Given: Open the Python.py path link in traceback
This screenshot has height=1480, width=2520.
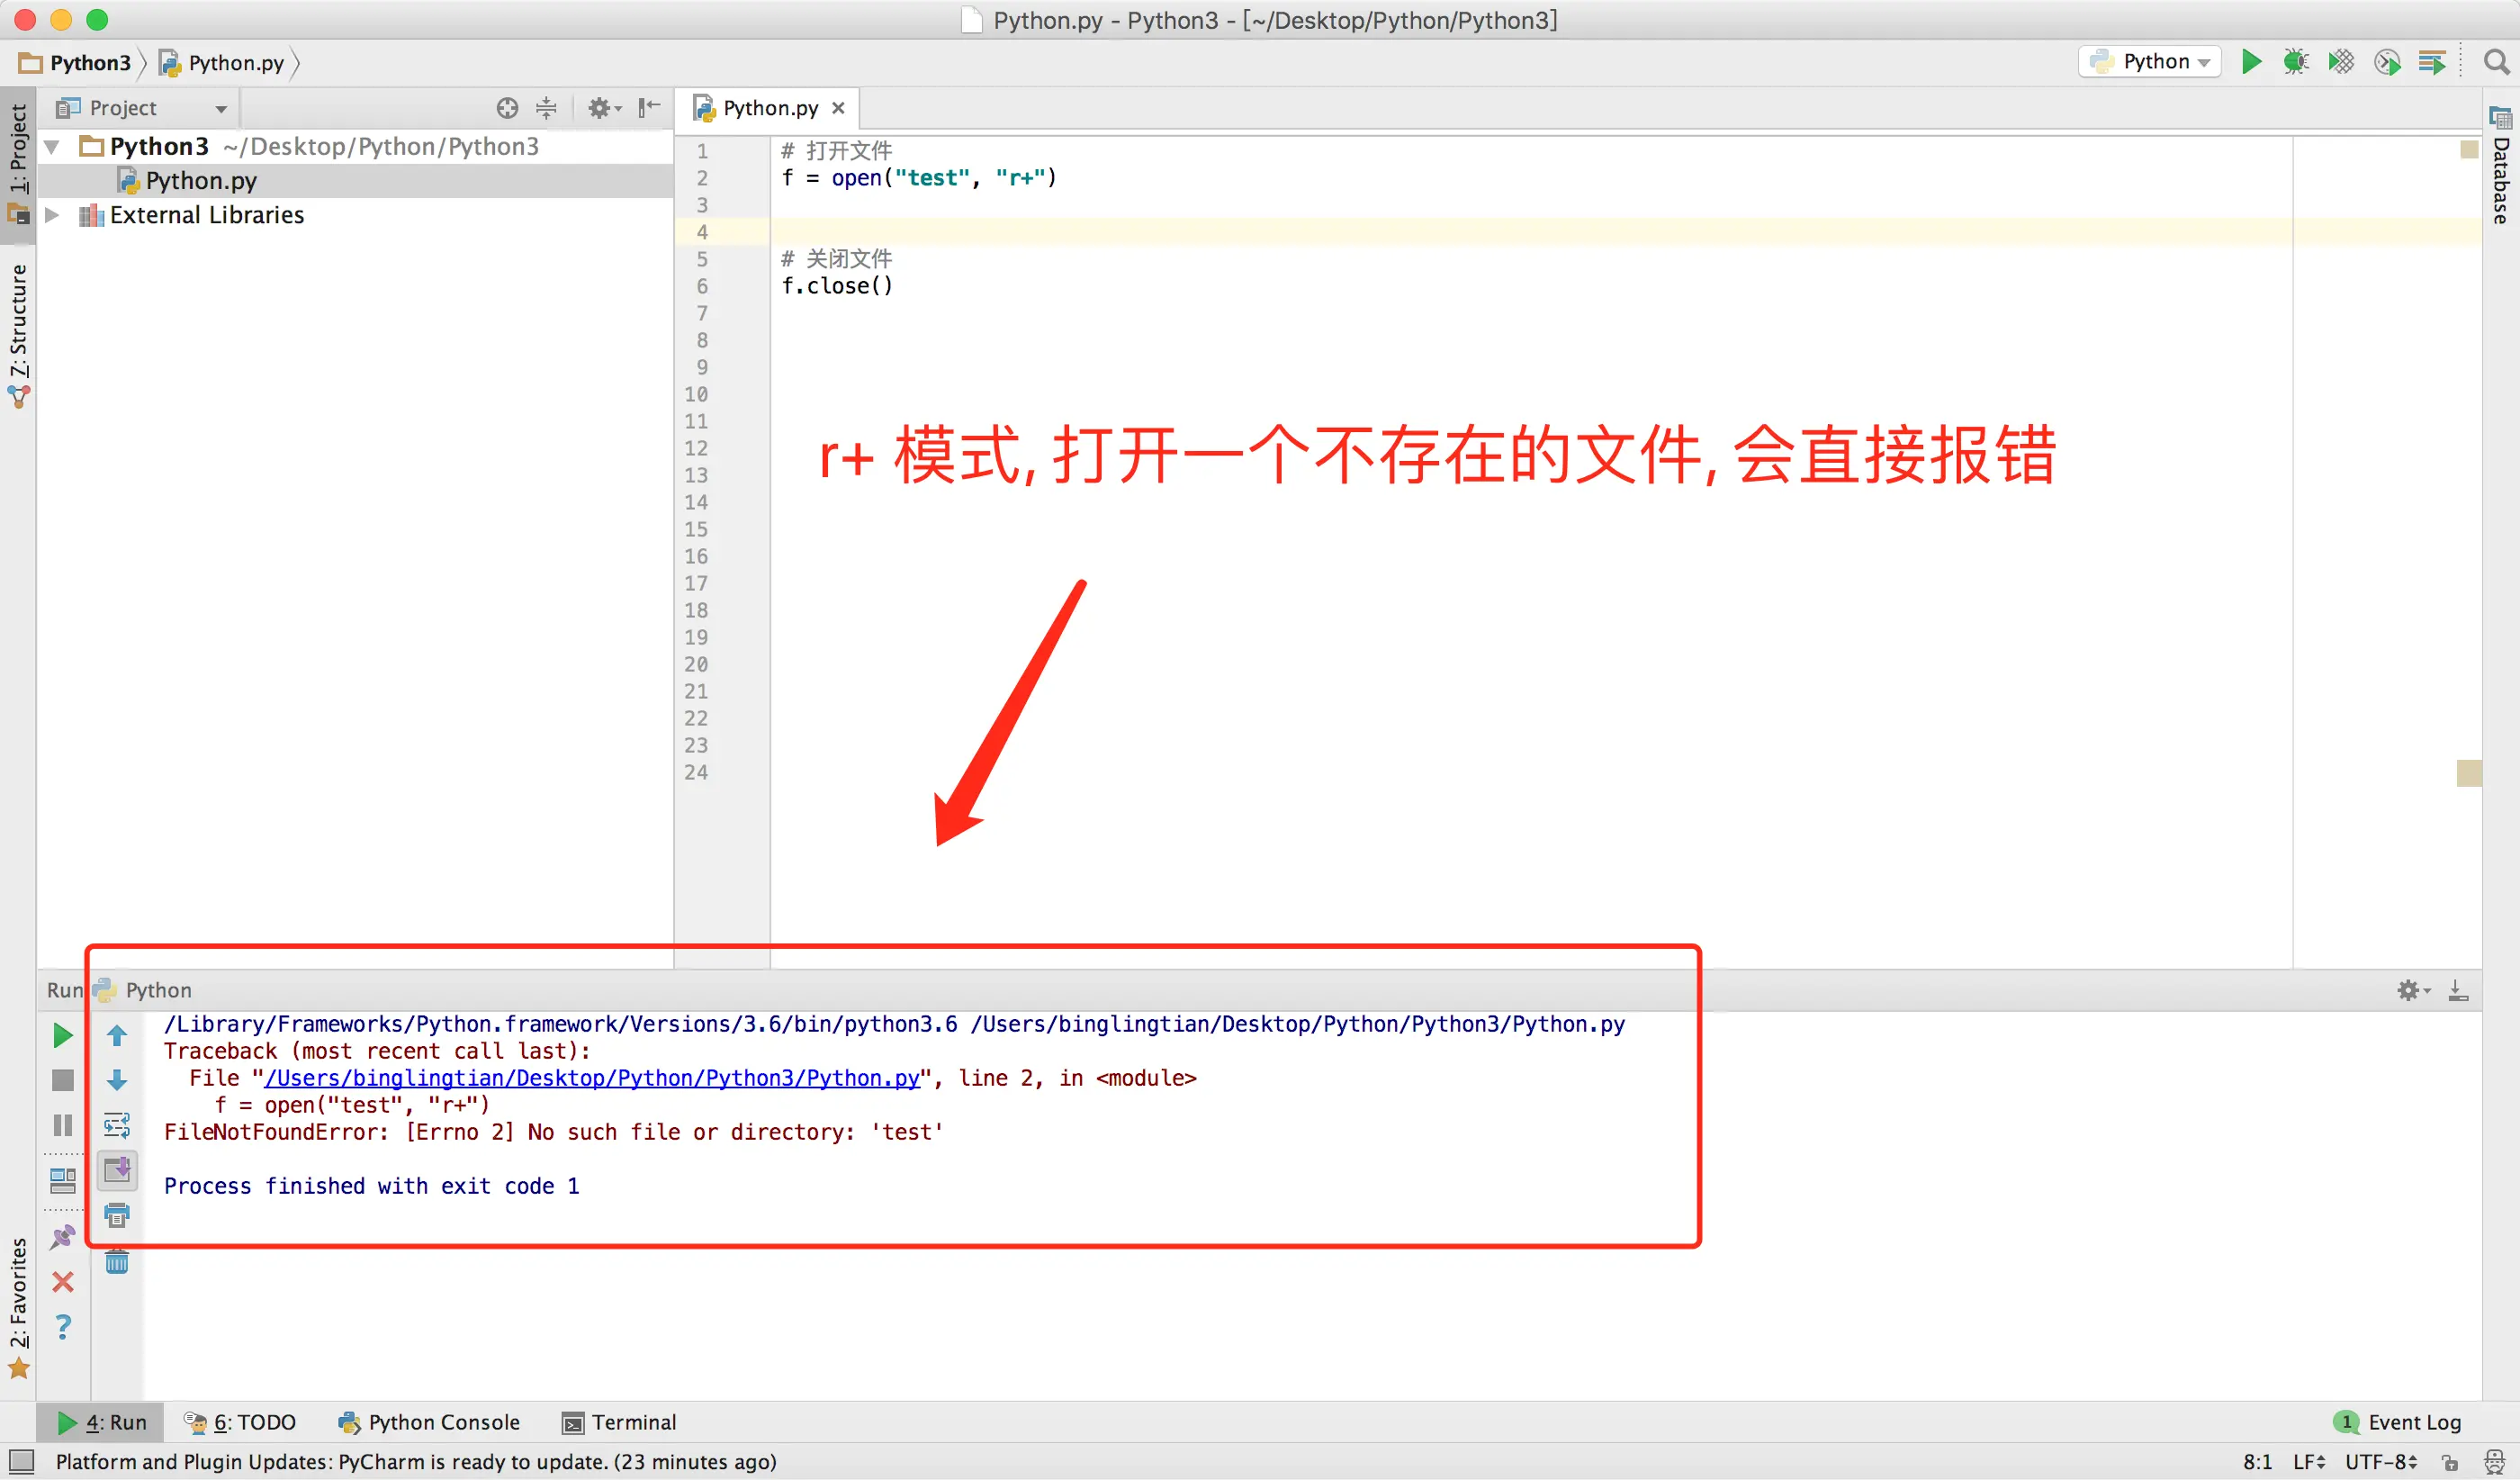Looking at the screenshot, I should click(592, 1078).
